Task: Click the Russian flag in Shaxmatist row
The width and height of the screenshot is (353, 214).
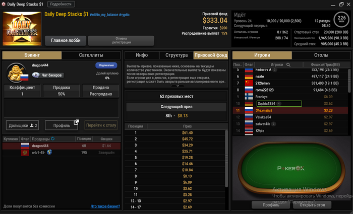Action: (x=249, y=110)
